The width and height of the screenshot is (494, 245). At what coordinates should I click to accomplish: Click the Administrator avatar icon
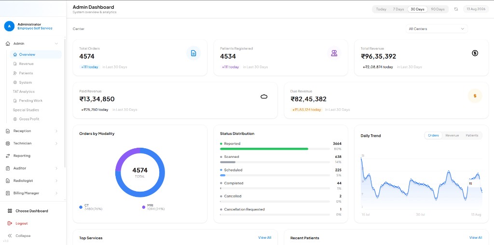pyautogui.click(x=9, y=26)
